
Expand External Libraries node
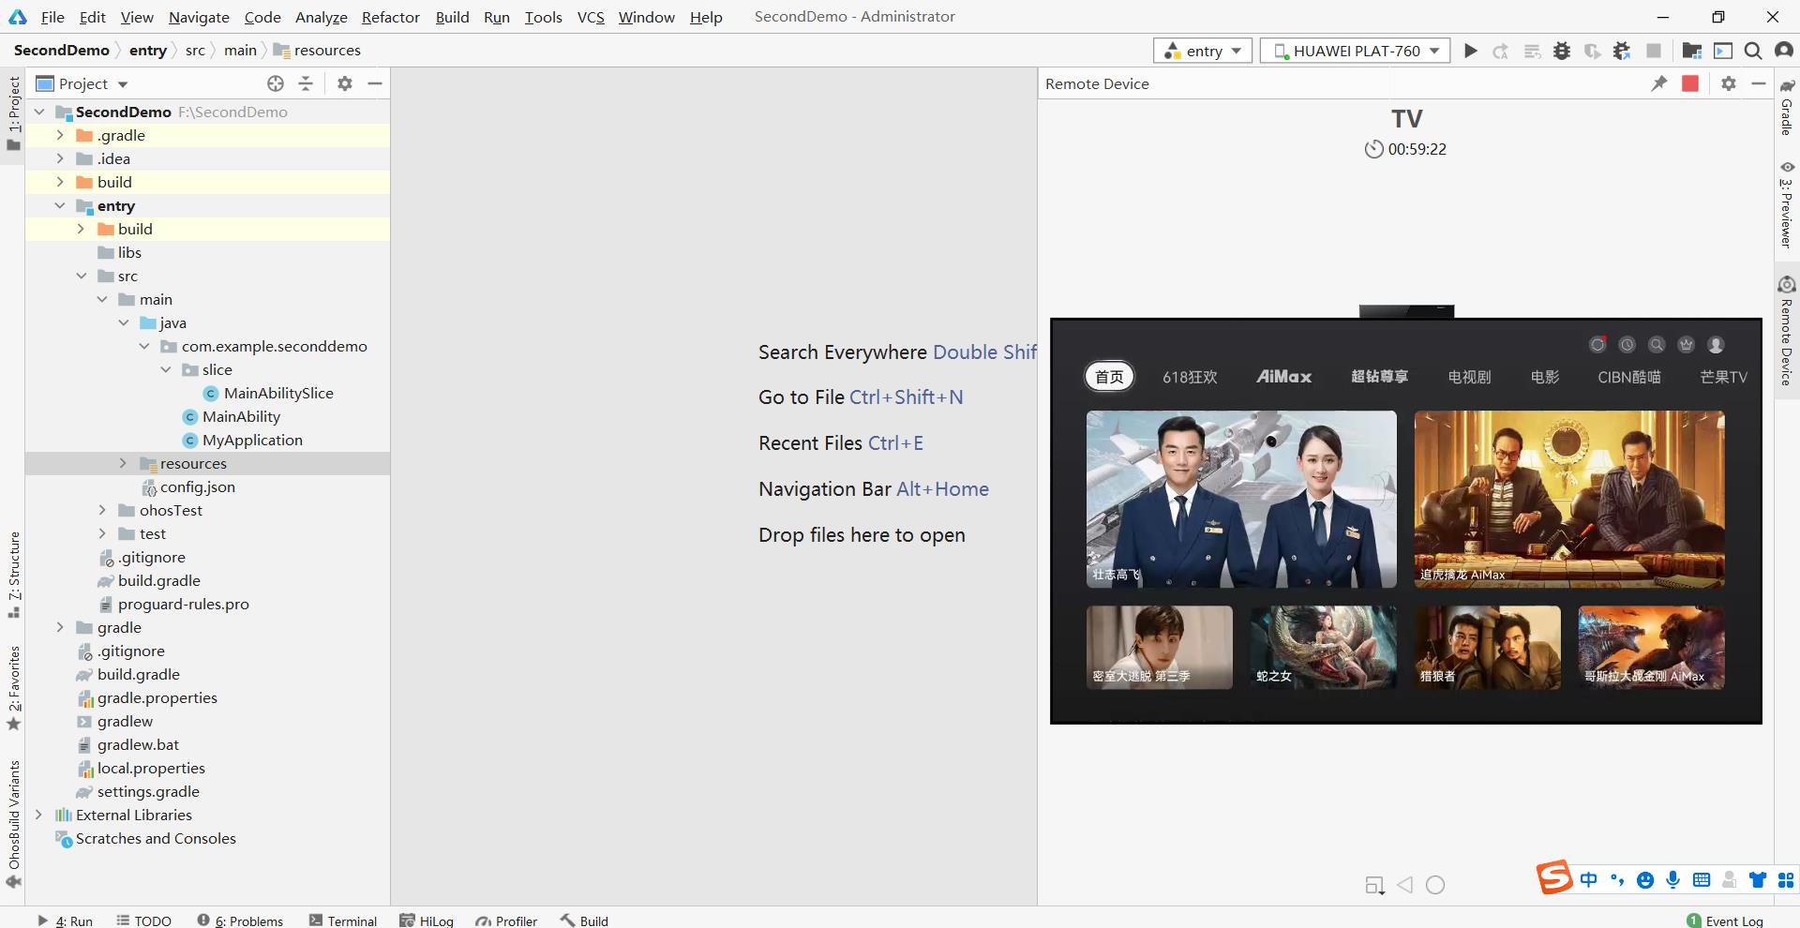(38, 815)
